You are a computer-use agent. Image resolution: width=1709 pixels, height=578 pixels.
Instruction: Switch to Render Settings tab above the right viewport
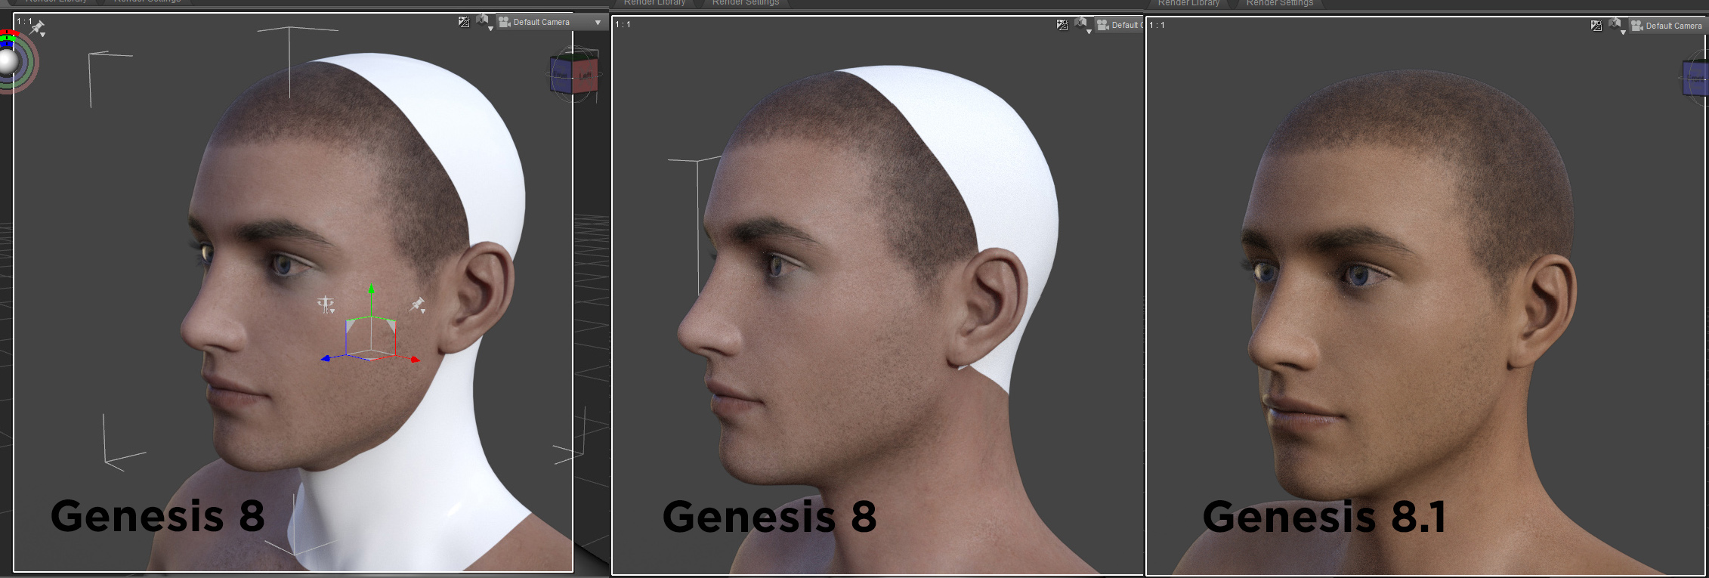1280,3
